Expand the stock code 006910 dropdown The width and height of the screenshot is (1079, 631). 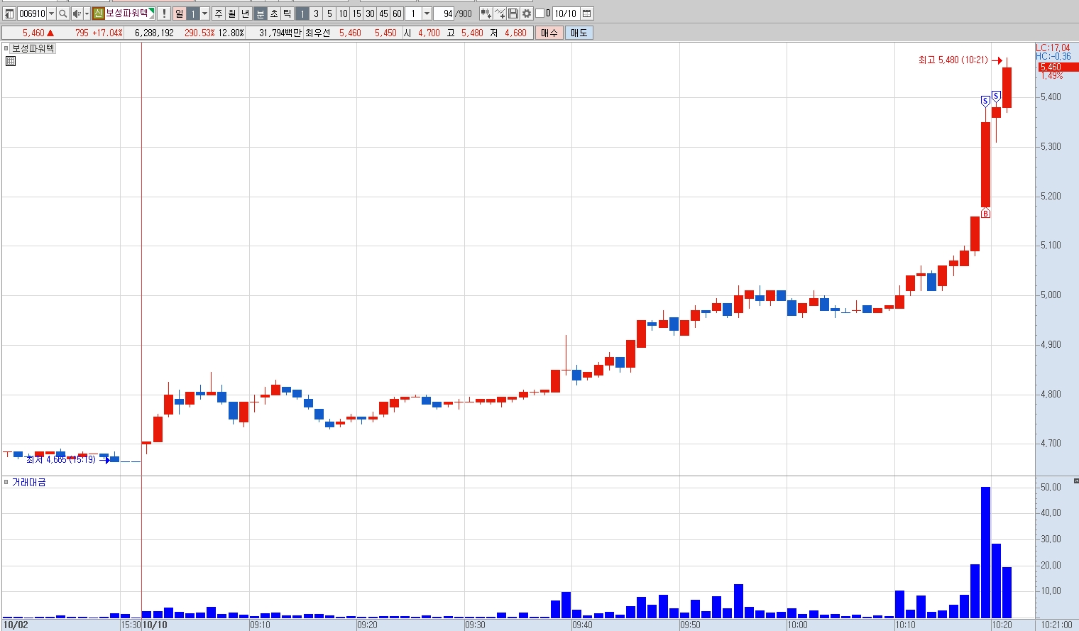tap(51, 13)
